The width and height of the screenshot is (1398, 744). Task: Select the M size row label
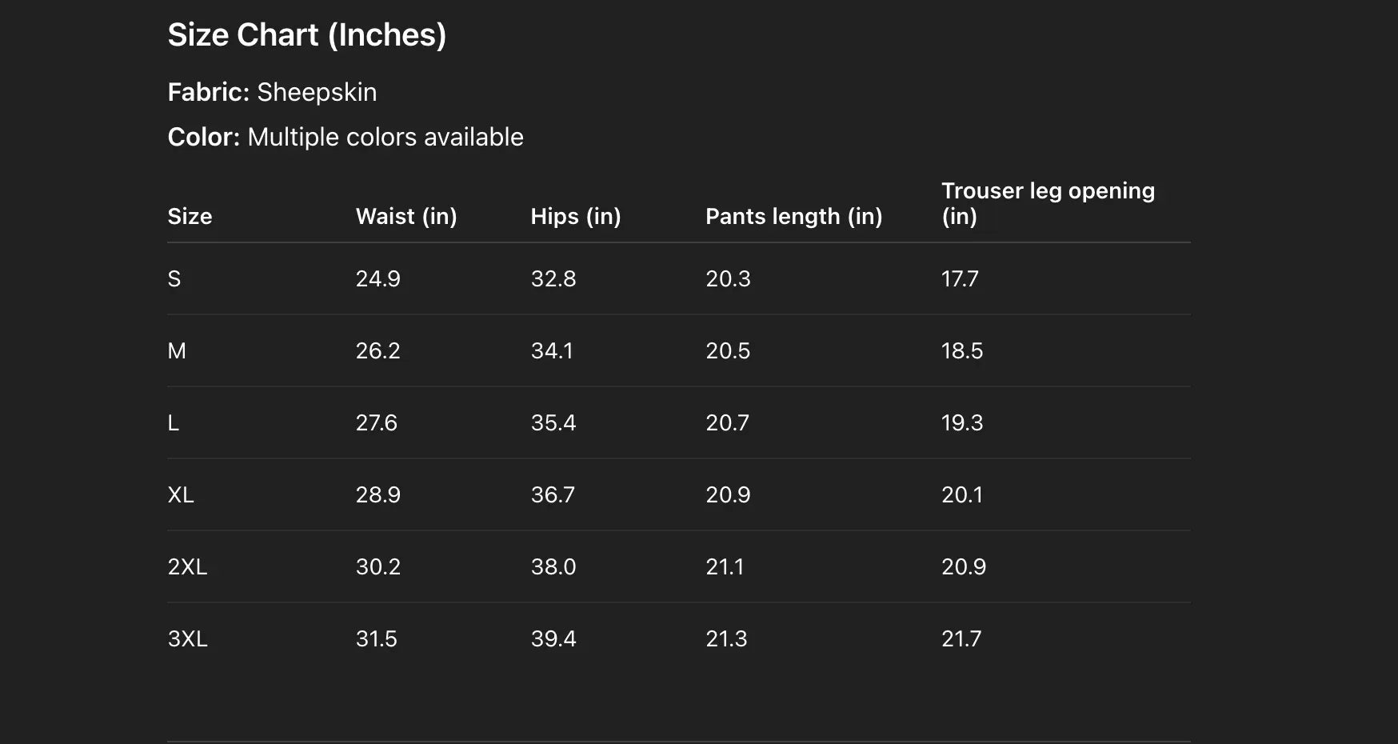(x=177, y=350)
